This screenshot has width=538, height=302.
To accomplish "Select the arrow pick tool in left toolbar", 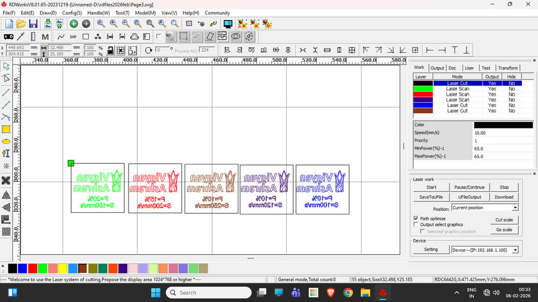I will [x=6, y=66].
